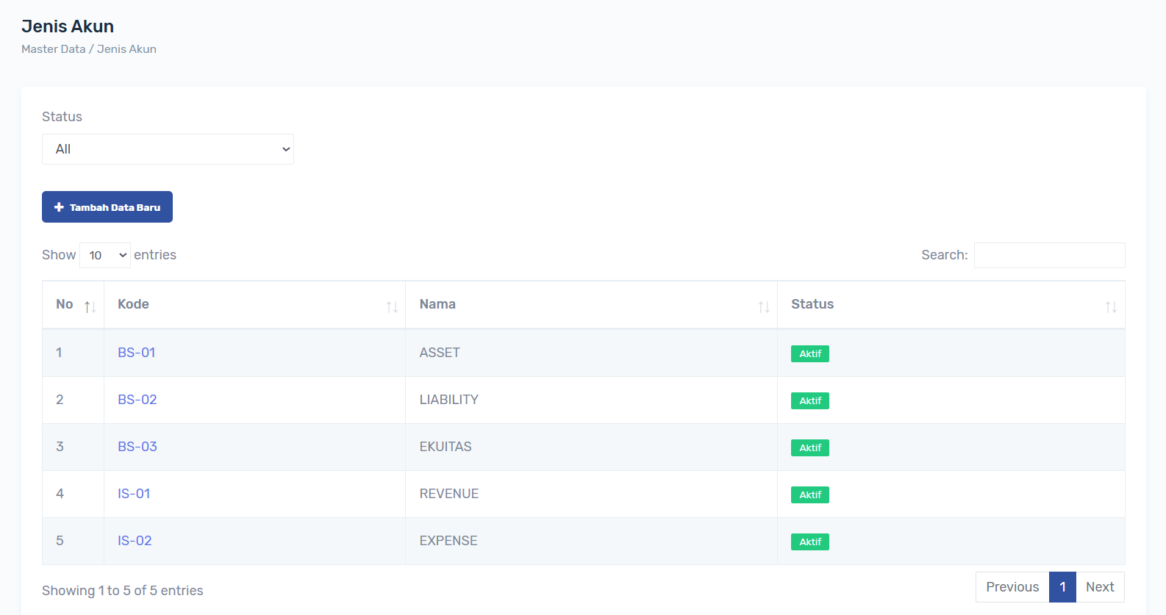Go to the Previous page
The width and height of the screenshot is (1166, 615).
[x=1012, y=587]
